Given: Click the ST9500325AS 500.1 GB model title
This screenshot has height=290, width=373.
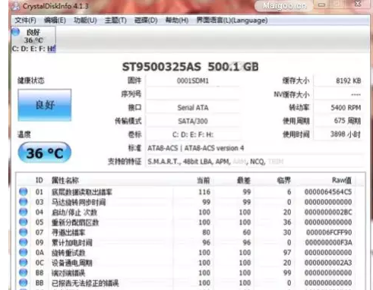Looking at the screenshot, I should (x=191, y=67).
